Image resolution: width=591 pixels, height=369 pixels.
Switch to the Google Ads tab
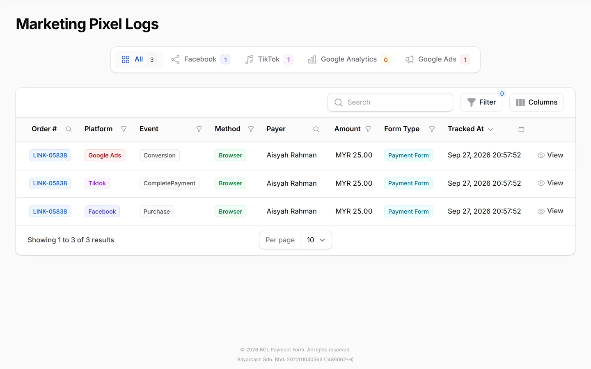pos(438,59)
